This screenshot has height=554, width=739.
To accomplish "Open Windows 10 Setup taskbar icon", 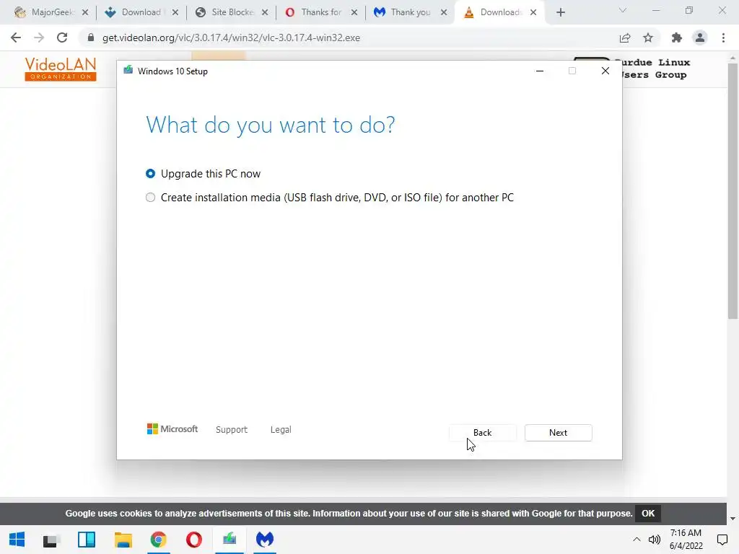I will point(229,540).
